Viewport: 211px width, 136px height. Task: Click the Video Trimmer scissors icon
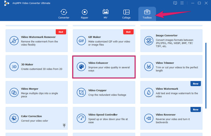click(x=149, y=67)
